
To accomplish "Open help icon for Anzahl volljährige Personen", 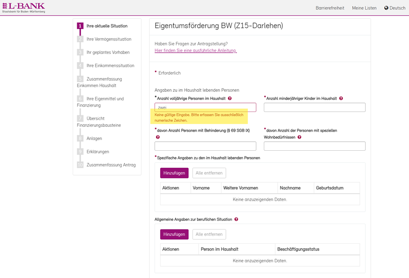I will 230,99.
